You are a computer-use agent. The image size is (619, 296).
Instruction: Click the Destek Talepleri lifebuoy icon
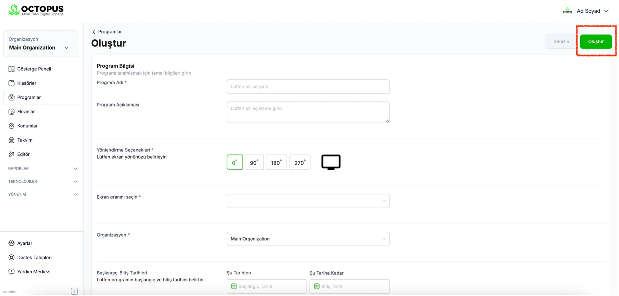(x=12, y=258)
